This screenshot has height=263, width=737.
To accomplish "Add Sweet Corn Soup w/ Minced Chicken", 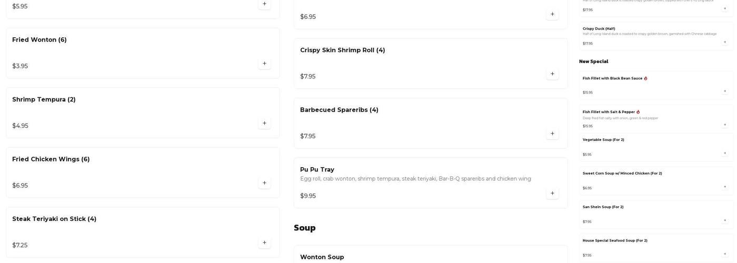I will pos(725,187).
